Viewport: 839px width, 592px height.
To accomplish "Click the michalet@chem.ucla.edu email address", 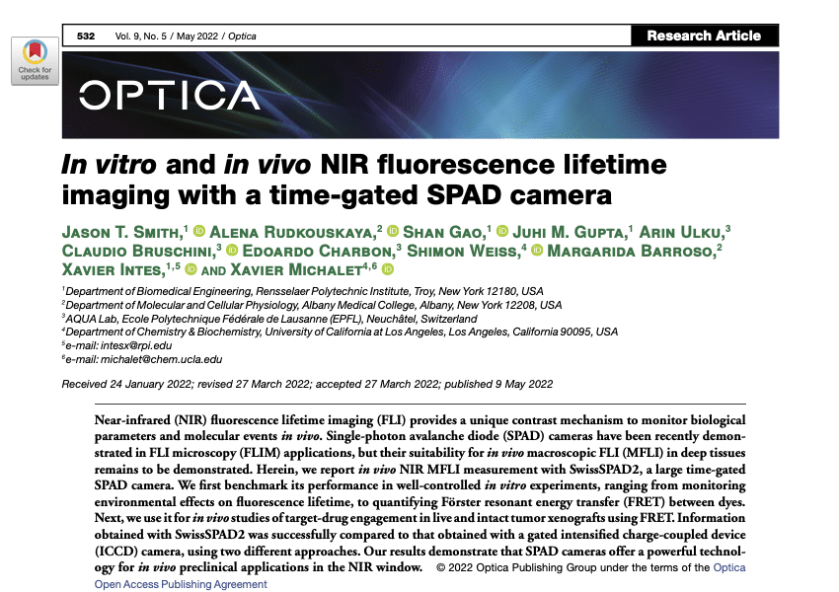I will (x=161, y=359).
